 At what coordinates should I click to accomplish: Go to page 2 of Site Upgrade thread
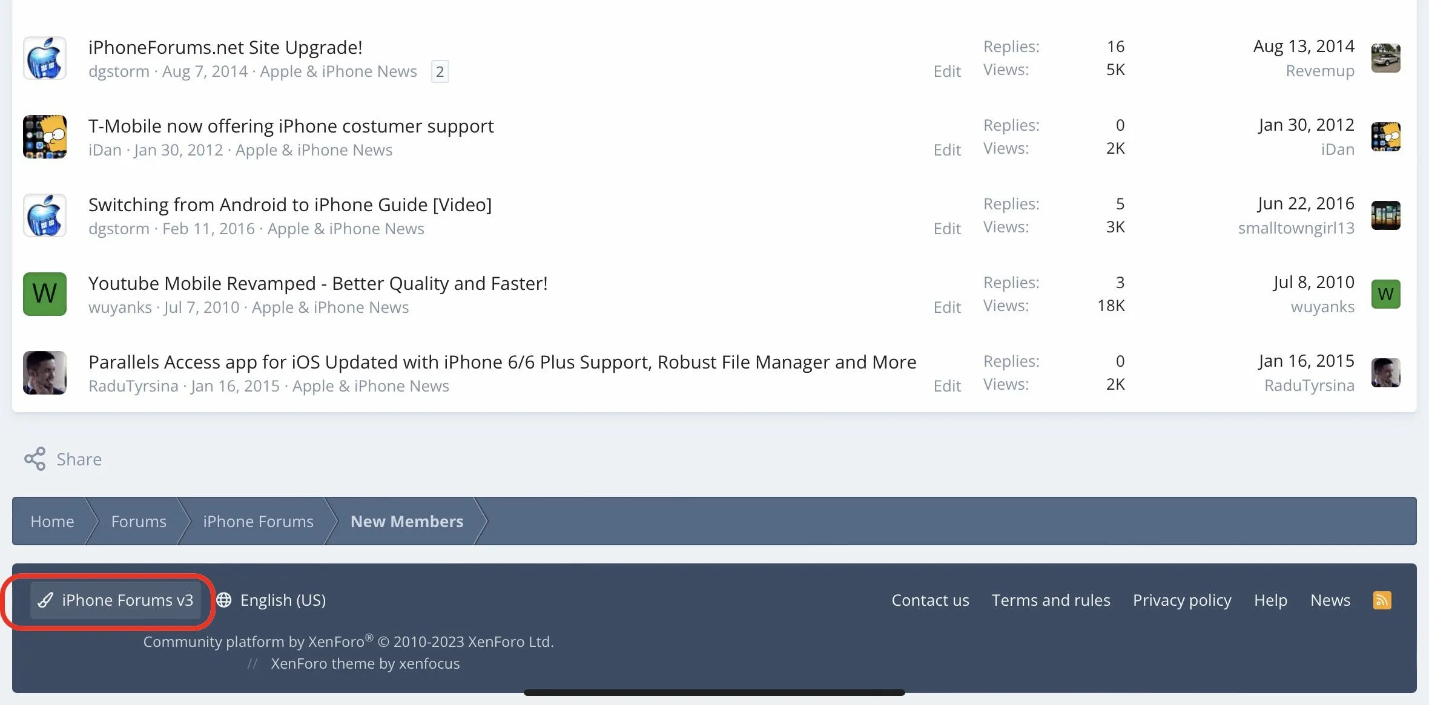[x=440, y=71]
